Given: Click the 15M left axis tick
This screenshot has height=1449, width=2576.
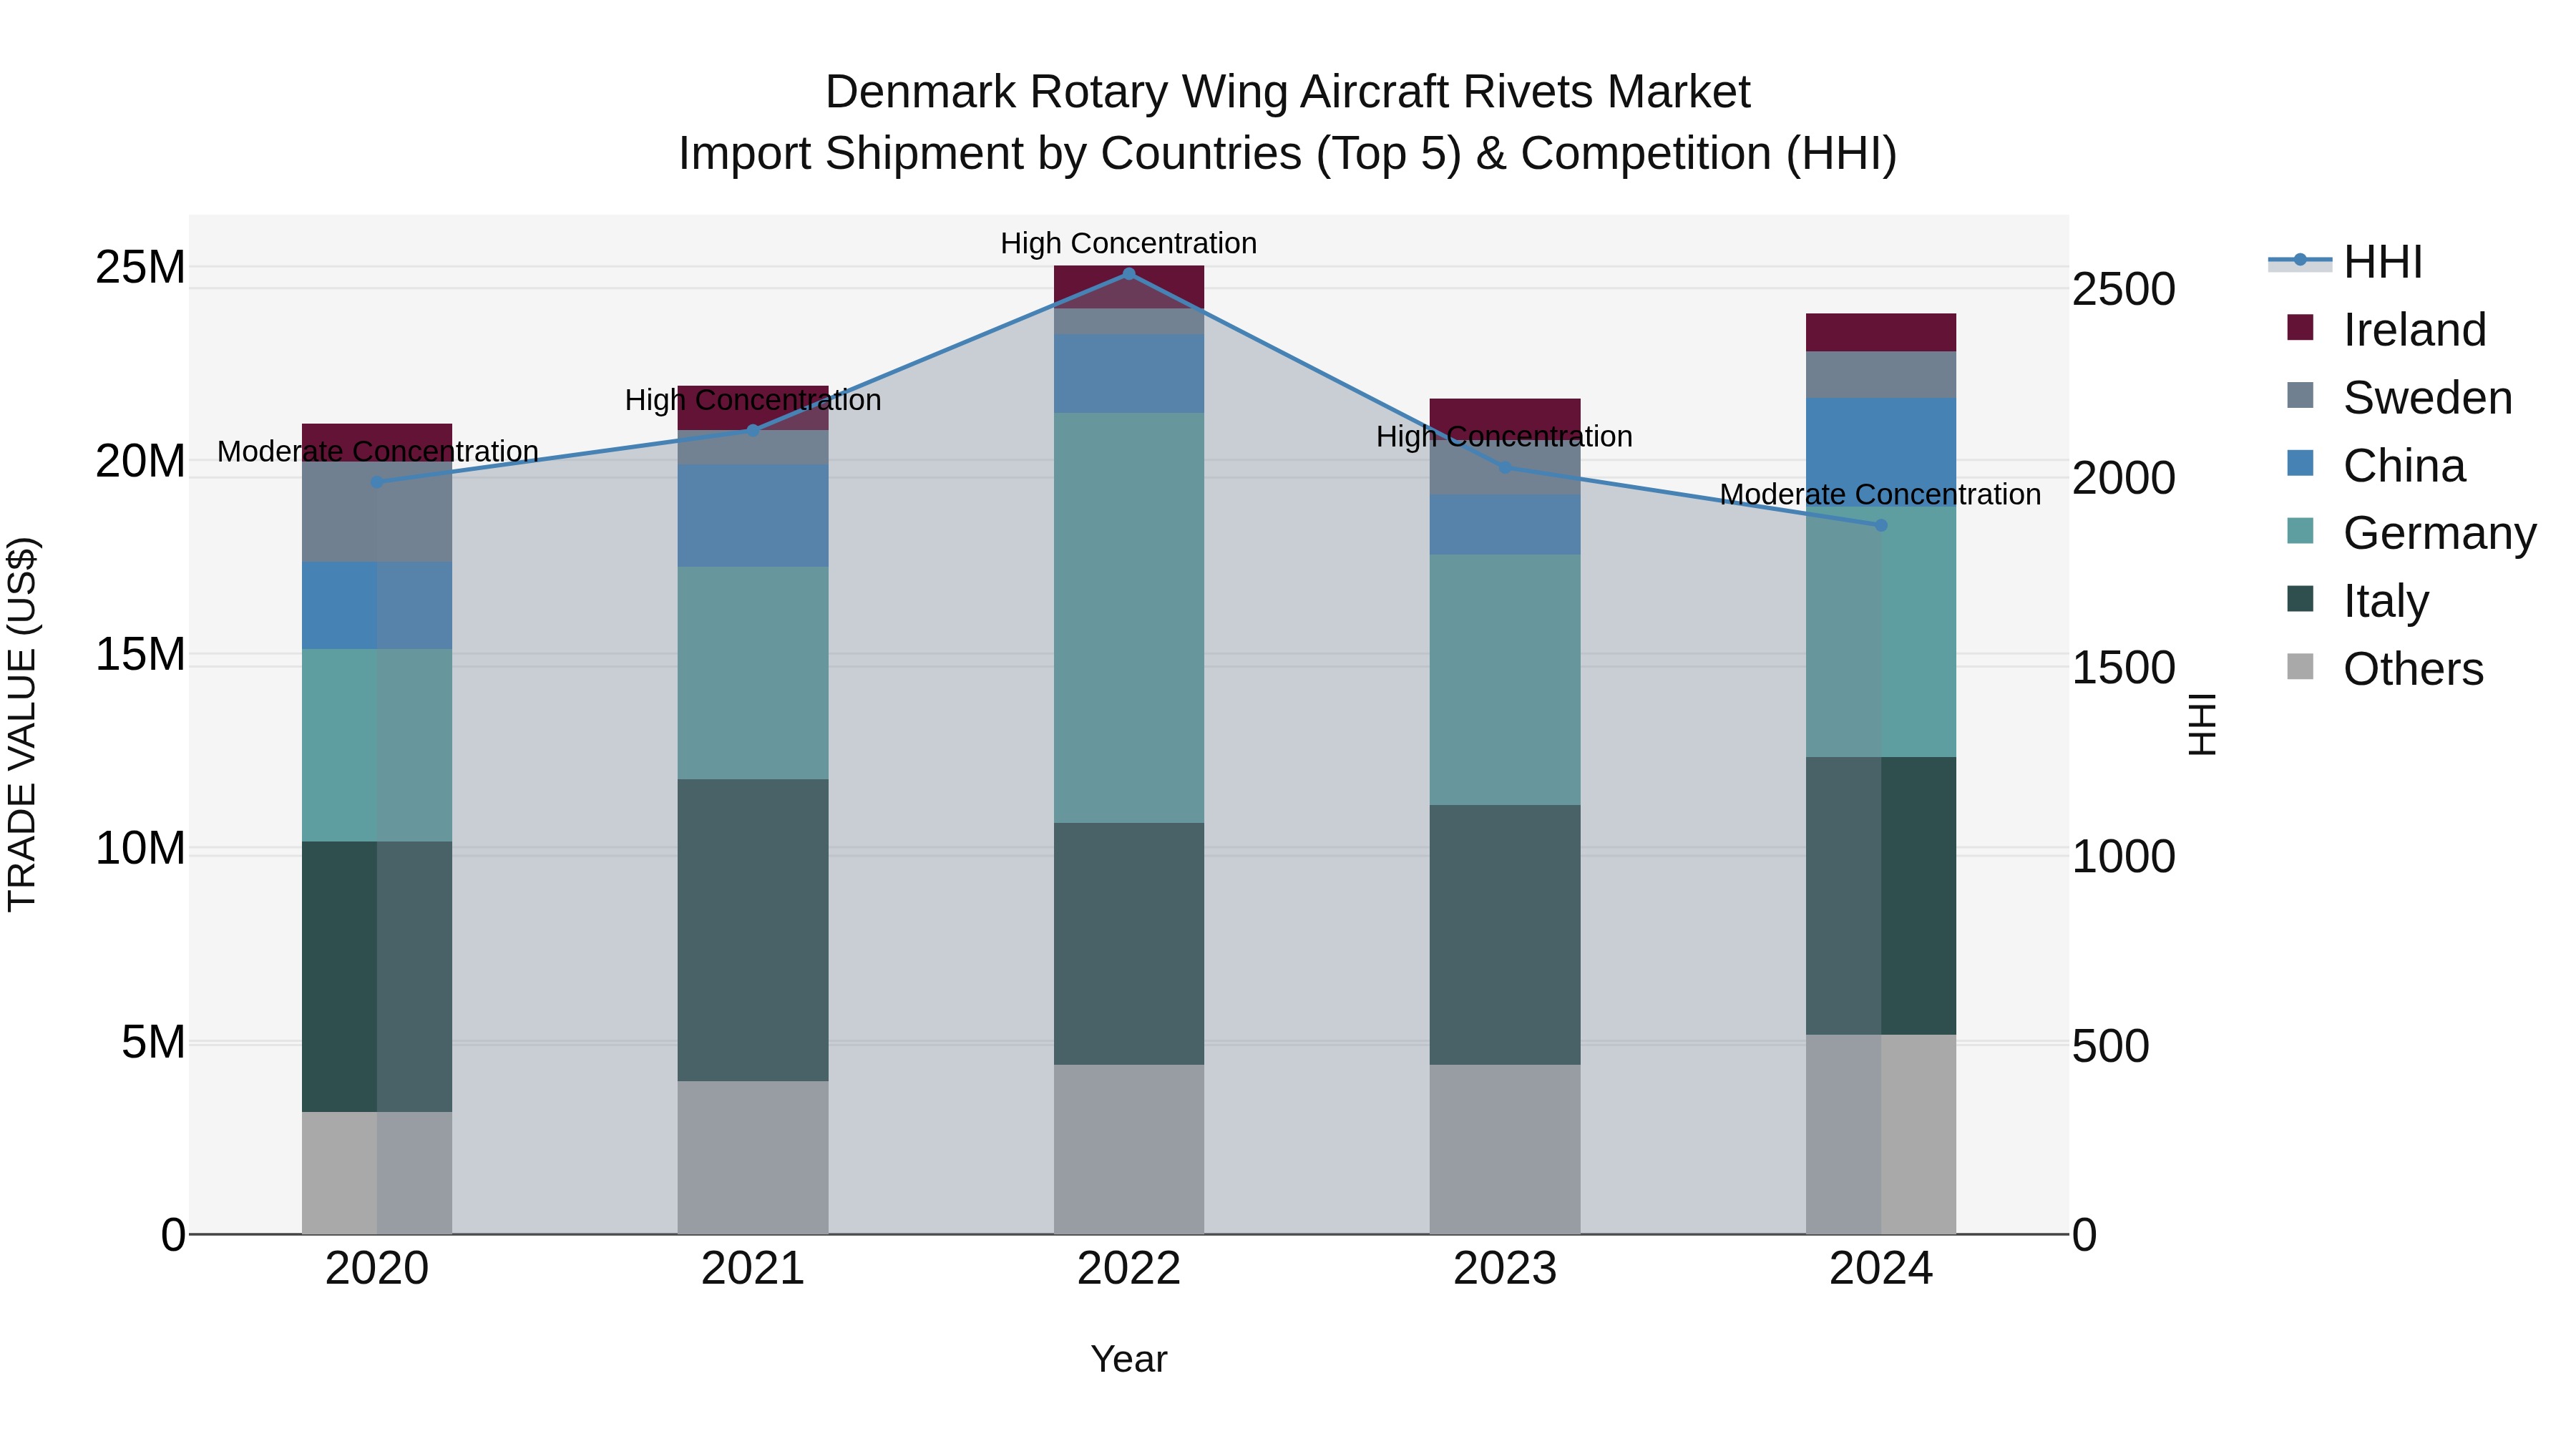Looking at the screenshot, I should [140, 655].
